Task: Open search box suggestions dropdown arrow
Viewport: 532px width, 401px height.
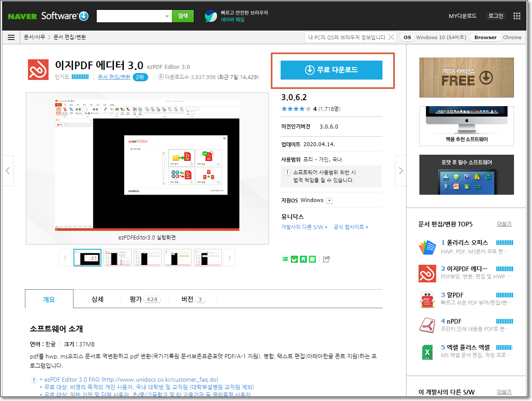Action: click(167, 16)
